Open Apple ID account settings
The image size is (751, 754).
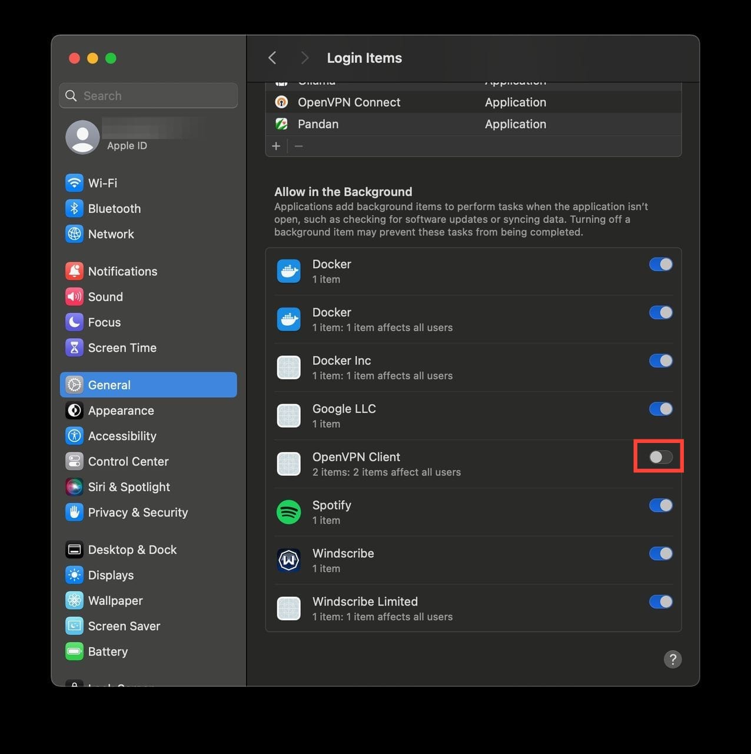coord(148,137)
